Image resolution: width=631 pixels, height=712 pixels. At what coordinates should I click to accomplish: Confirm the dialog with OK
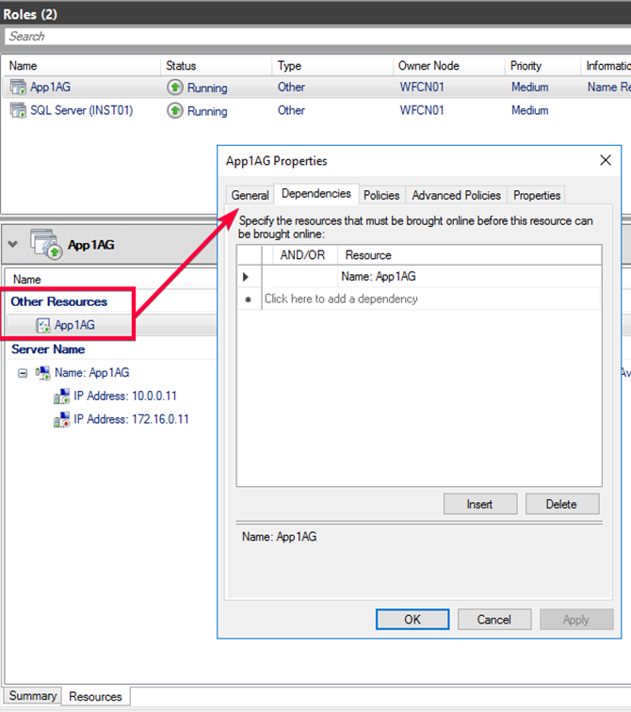tap(413, 620)
